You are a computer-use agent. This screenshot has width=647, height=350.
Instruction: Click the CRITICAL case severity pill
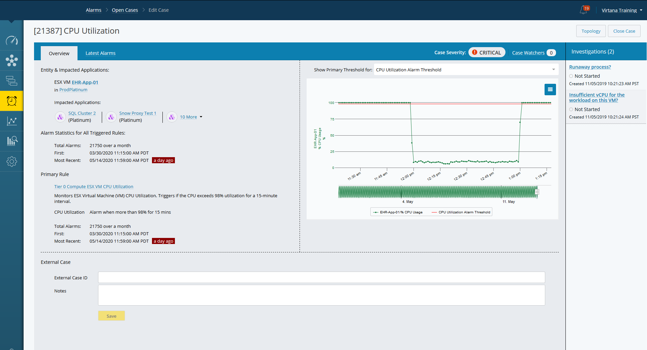pos(487,53)
